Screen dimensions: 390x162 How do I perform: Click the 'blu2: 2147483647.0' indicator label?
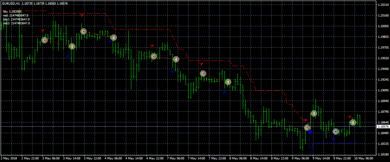[x=17, y=19]
